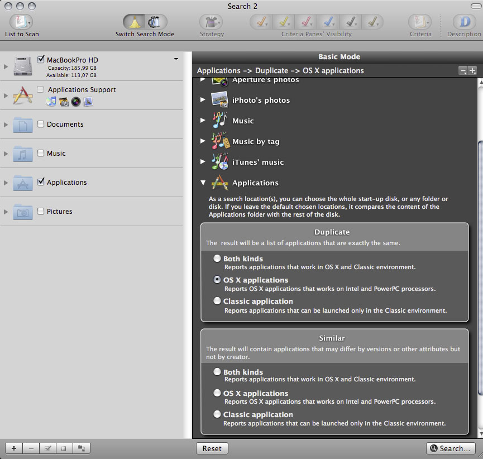
Task: Open the Strategy hat toolbar icon
Action: pos(211,22)
